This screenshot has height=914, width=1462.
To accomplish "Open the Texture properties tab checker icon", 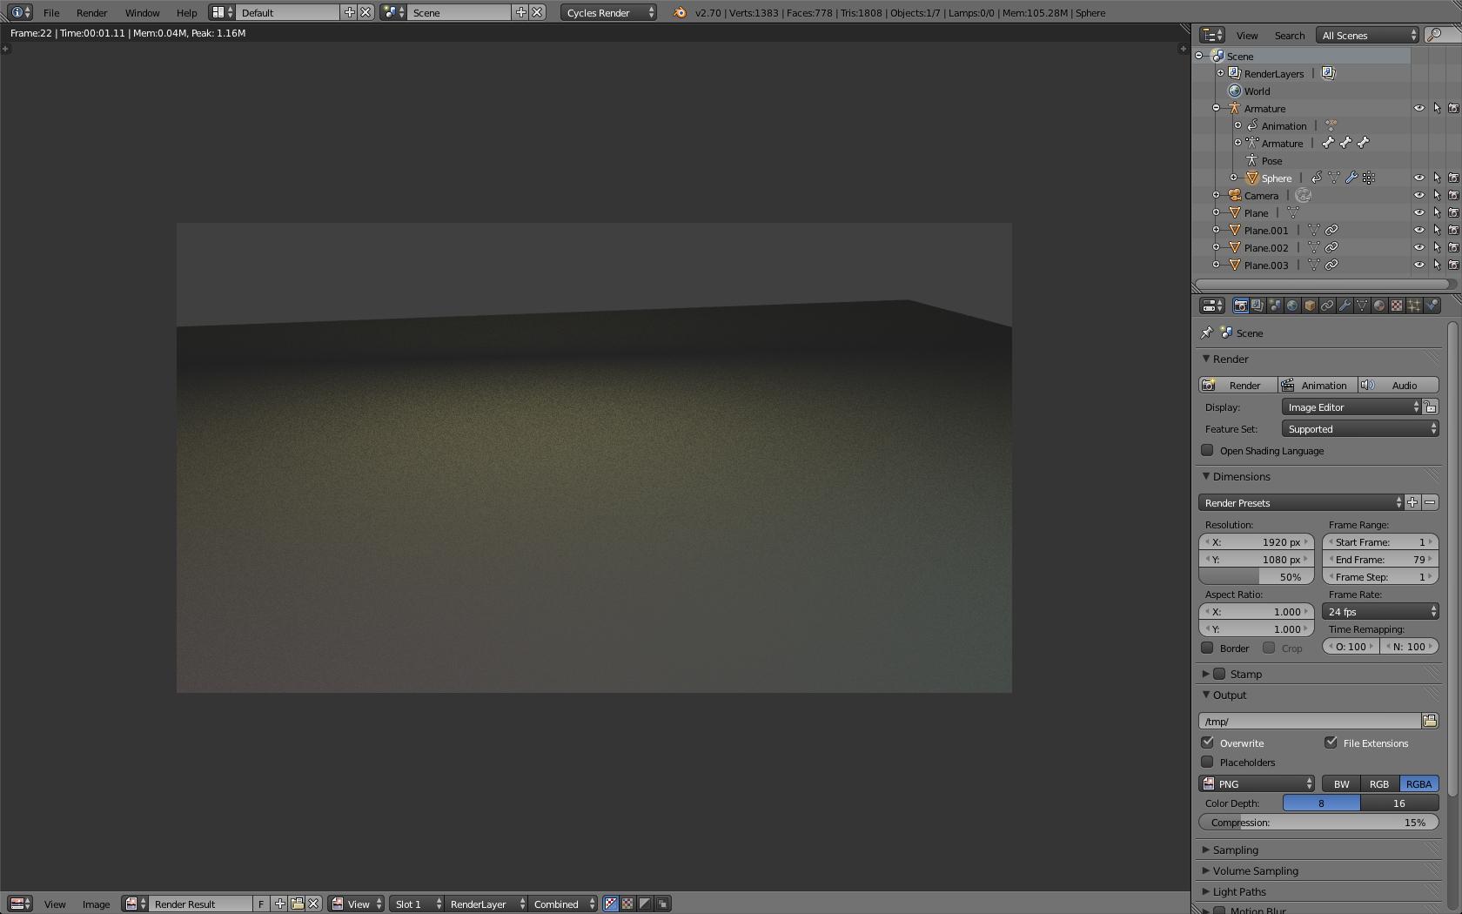I will [x=1397, y=306].
